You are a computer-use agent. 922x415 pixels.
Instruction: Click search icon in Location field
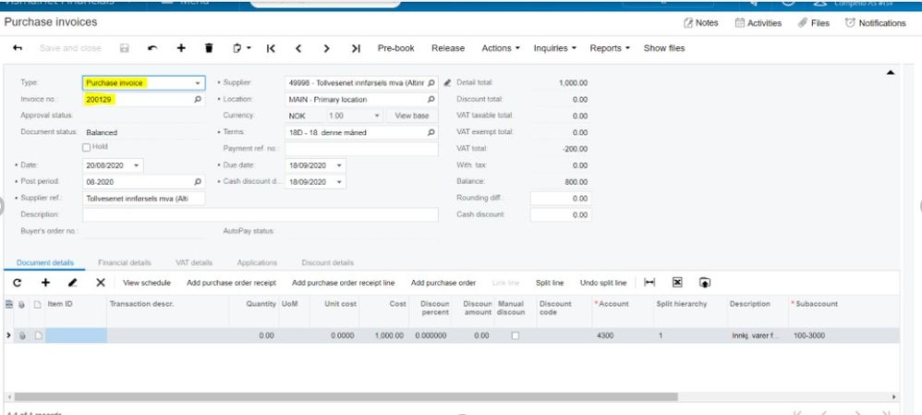click(431, 100)
